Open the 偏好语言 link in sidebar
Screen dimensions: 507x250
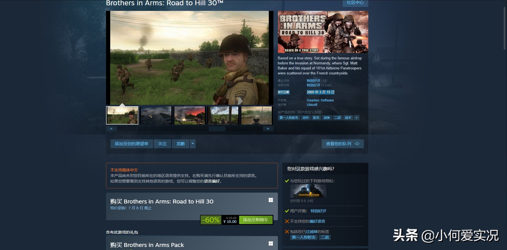point(317,222)
